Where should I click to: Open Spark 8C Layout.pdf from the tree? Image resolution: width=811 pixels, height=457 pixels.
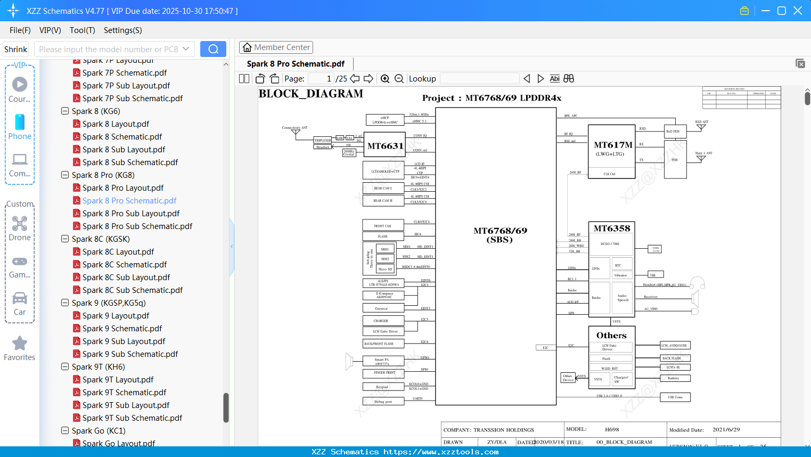[117, 251]
